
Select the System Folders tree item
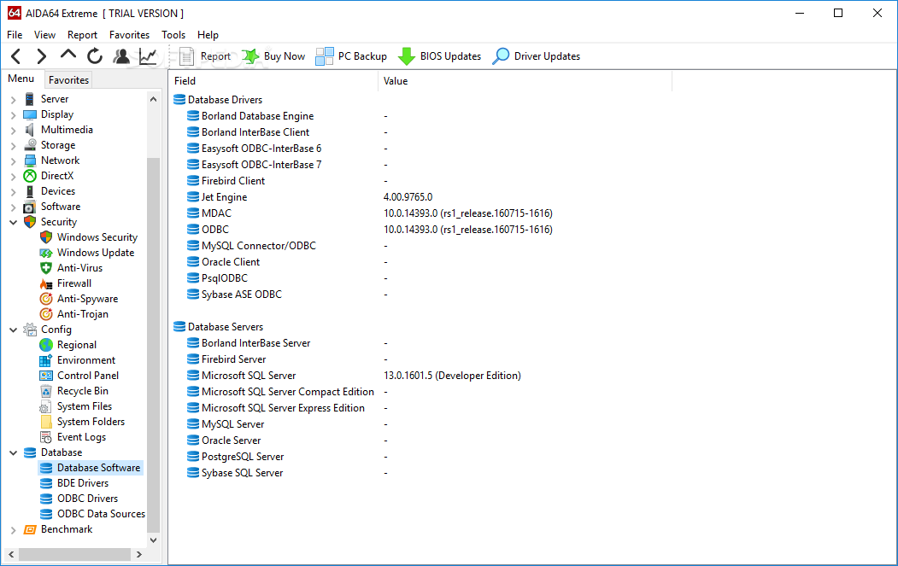click(82, 422)
